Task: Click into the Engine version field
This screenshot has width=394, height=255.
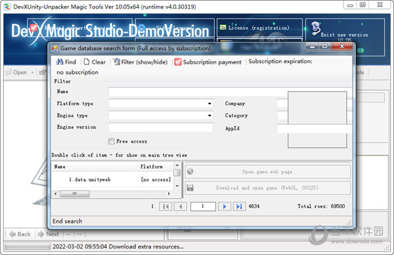Action: (x=161, y=127)
